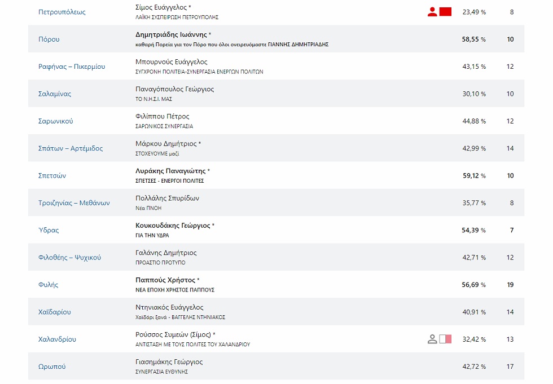This screenshot has width=553, height=384.
Task: Click party name ΣΥΝΕΡΓΑΣΙΑ ΕΥΘΥΝΗΣ
Action: coord(161,372)
